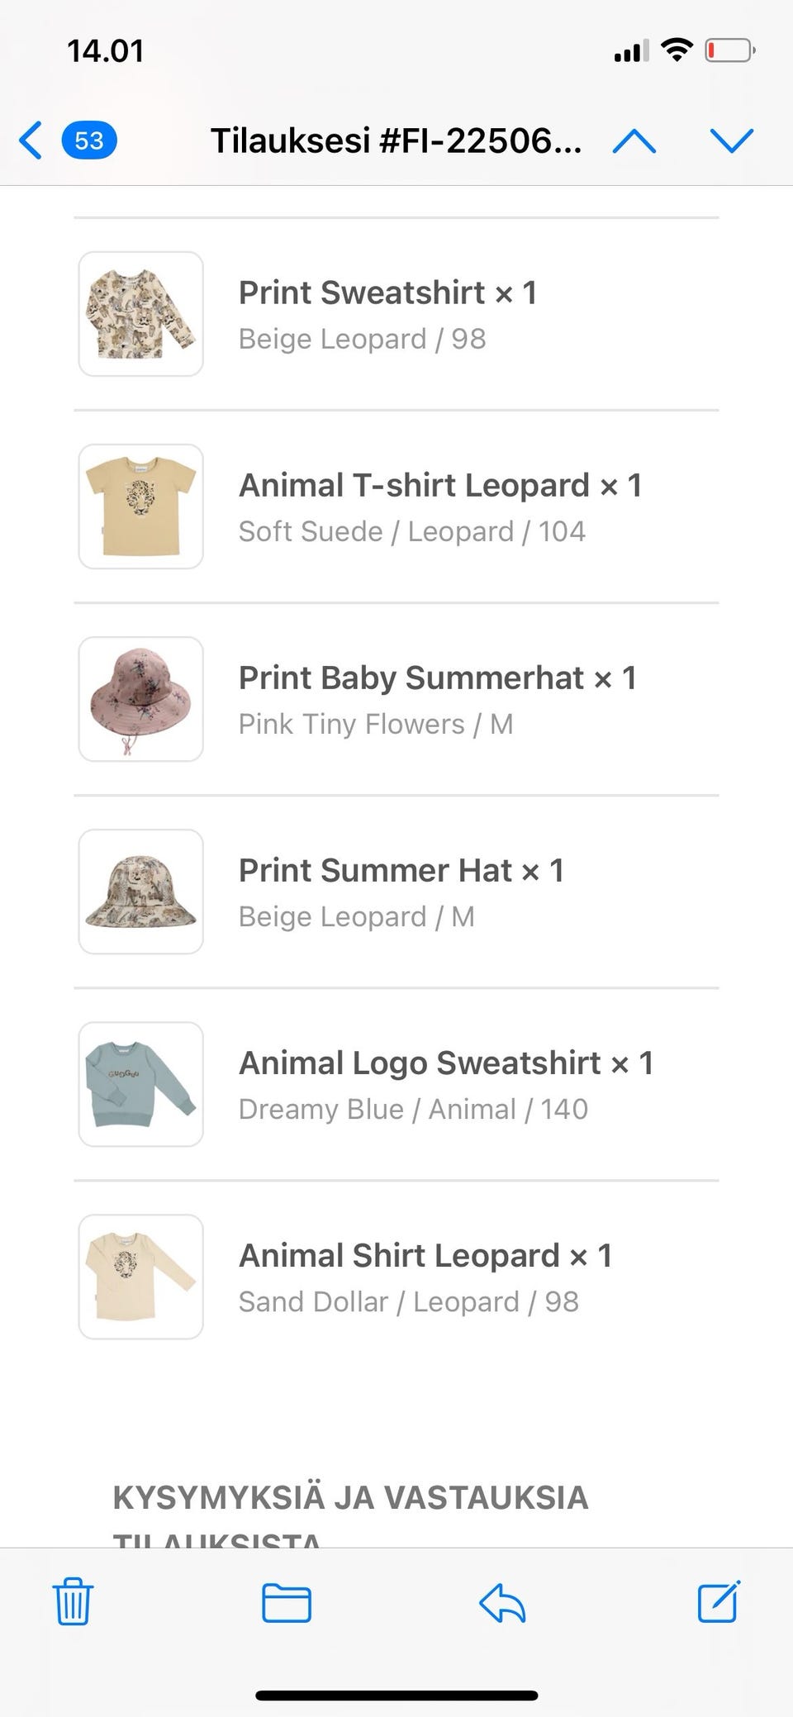
Task: Compose a new message with pencil icon
Action: [719, 1601]
